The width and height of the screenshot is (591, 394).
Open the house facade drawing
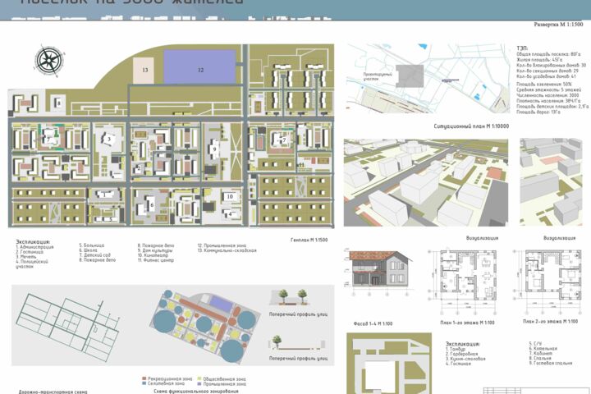pyautogui.click(x=378, y=273)
